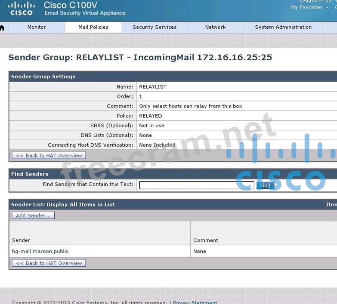Open the Security Services menu
The width and height of the screenshot is (337, 304).
155,27
